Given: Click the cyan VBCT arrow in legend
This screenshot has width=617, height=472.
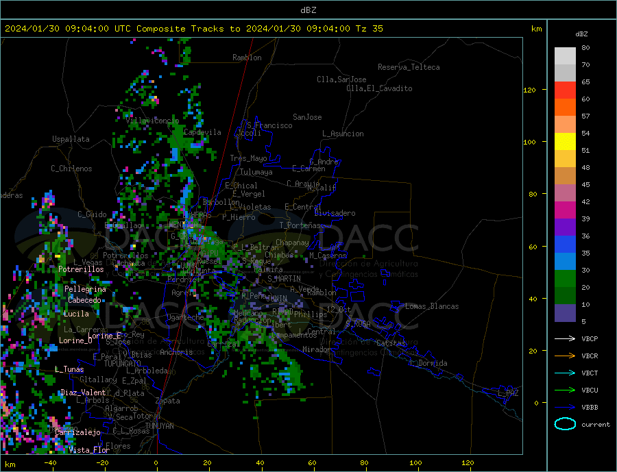Looking at the screenshot, I should tap(565, 373).
